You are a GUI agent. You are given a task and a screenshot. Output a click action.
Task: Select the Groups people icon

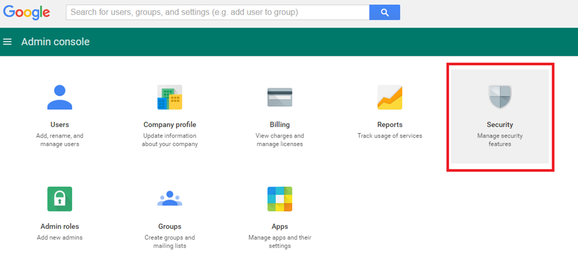(170, 199)
